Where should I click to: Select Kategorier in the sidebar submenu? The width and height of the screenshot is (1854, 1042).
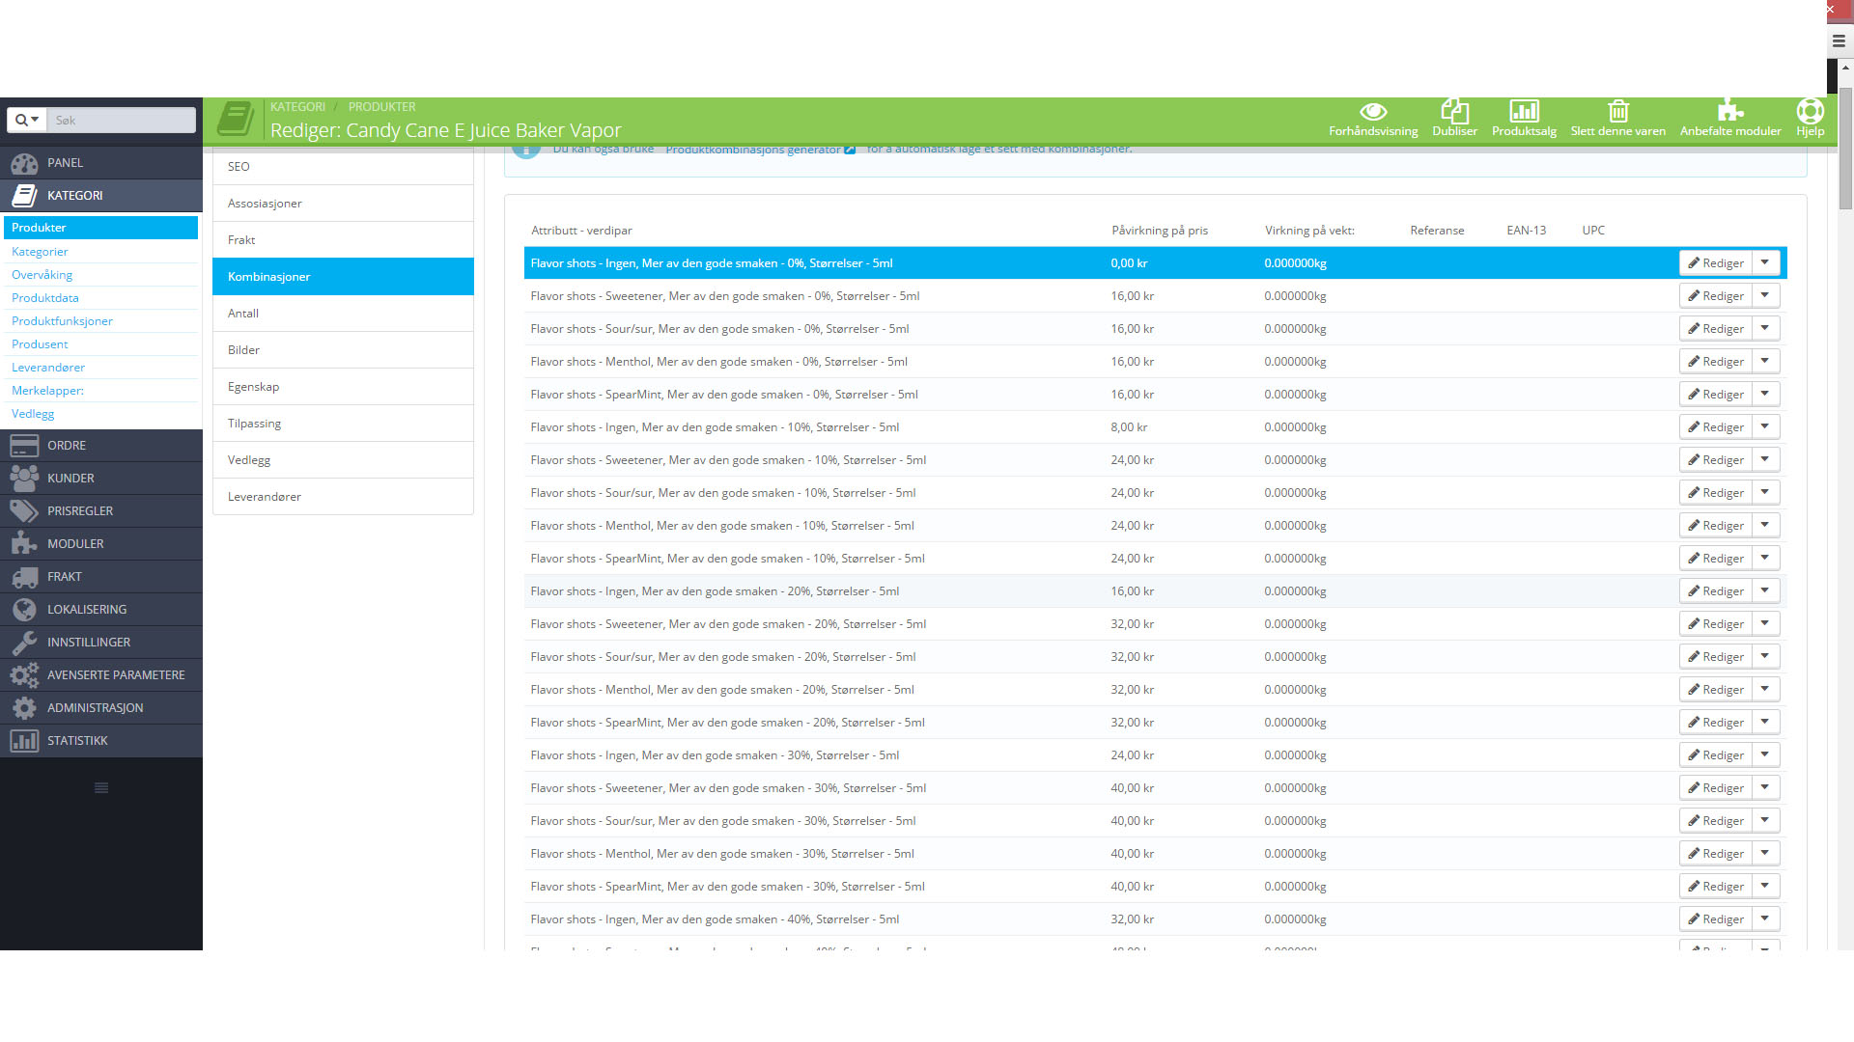click(40, 252)
